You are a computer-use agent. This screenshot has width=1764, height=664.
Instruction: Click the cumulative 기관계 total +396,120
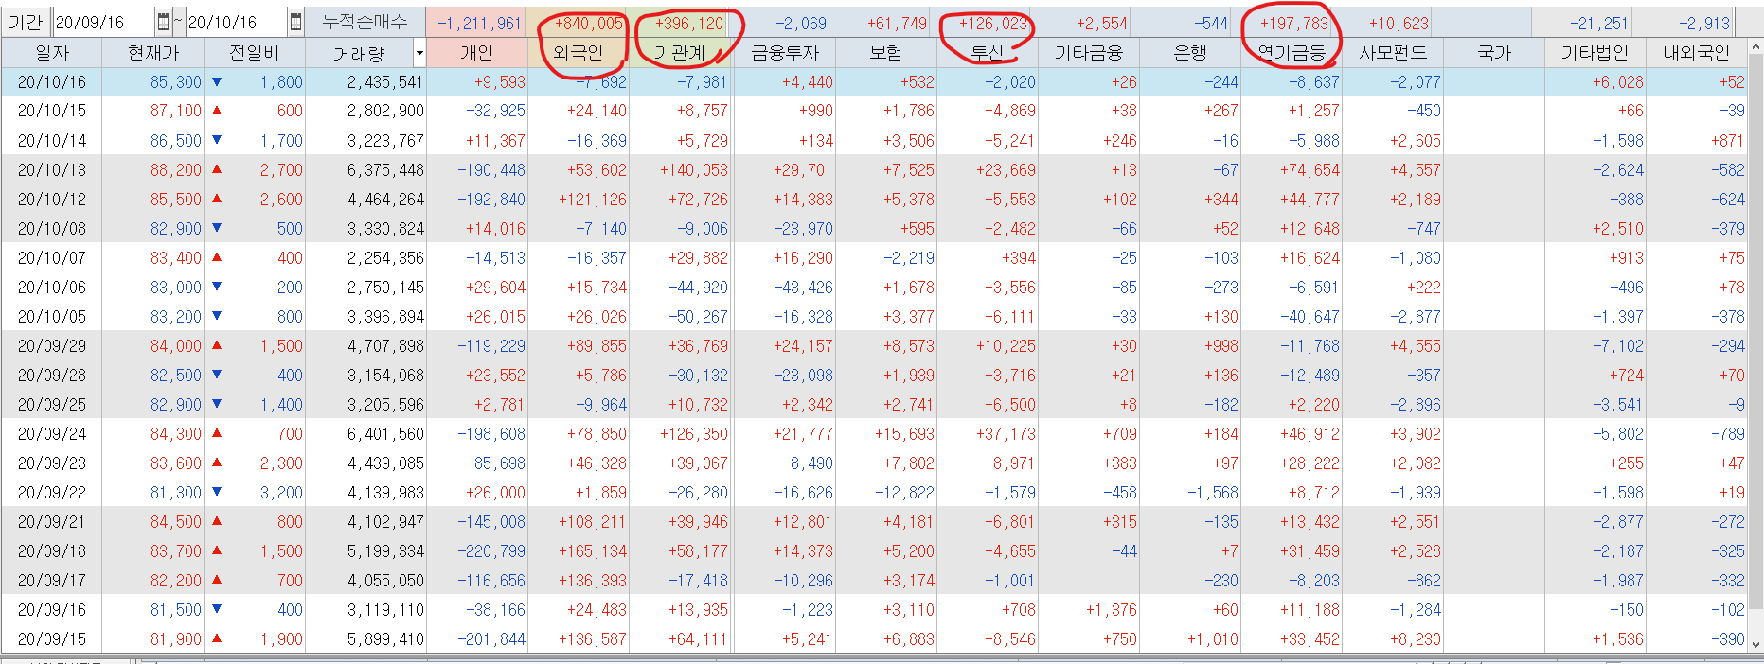(x=689, y=24)
